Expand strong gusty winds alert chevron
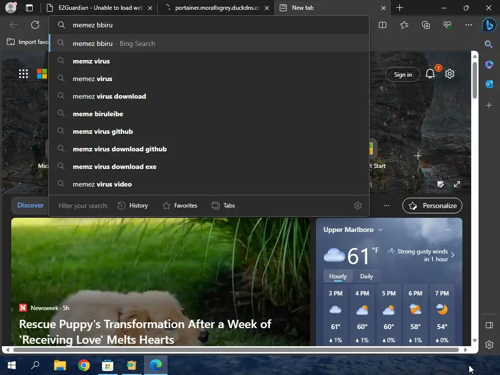 [453, 255]
